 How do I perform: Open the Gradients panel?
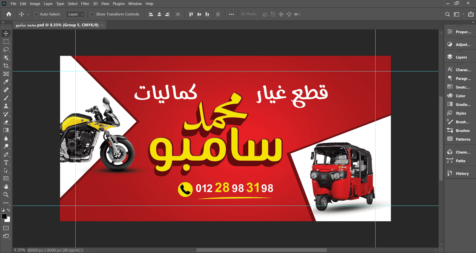(459, 104)
